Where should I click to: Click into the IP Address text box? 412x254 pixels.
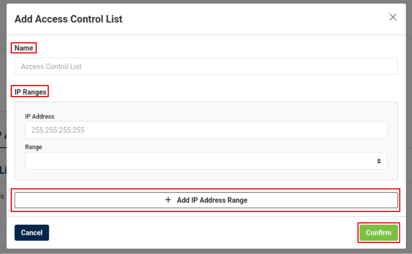[x=206, y=130]
